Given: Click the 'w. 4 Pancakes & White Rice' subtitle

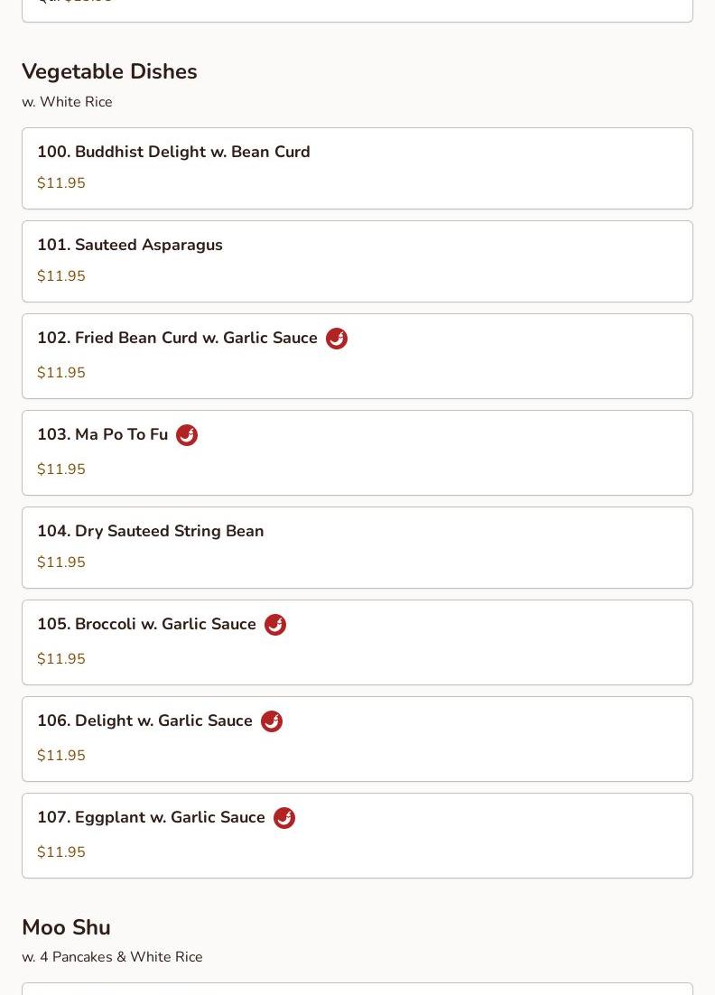Looking at the screenshot, I should [x=112, y=957].
